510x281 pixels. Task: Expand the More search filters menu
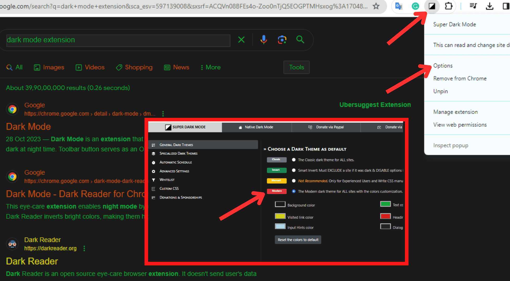click(x=210, y=67)
